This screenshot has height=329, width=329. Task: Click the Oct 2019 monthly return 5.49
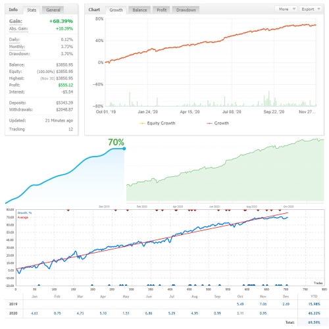240,304
